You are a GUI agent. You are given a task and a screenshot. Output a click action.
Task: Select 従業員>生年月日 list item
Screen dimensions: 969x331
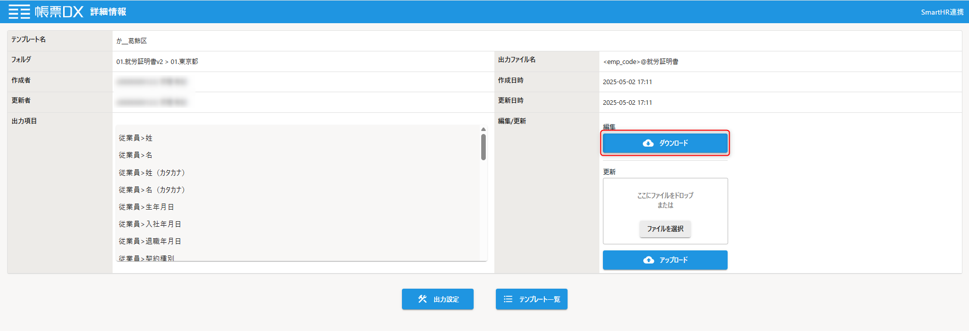tap(146, 207)
